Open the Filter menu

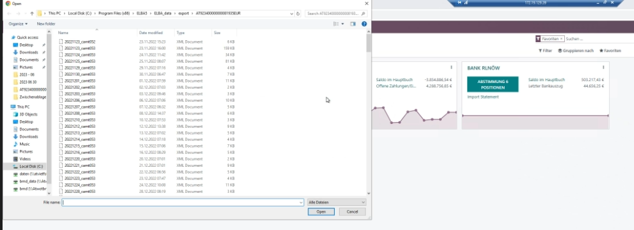point(545,50)
